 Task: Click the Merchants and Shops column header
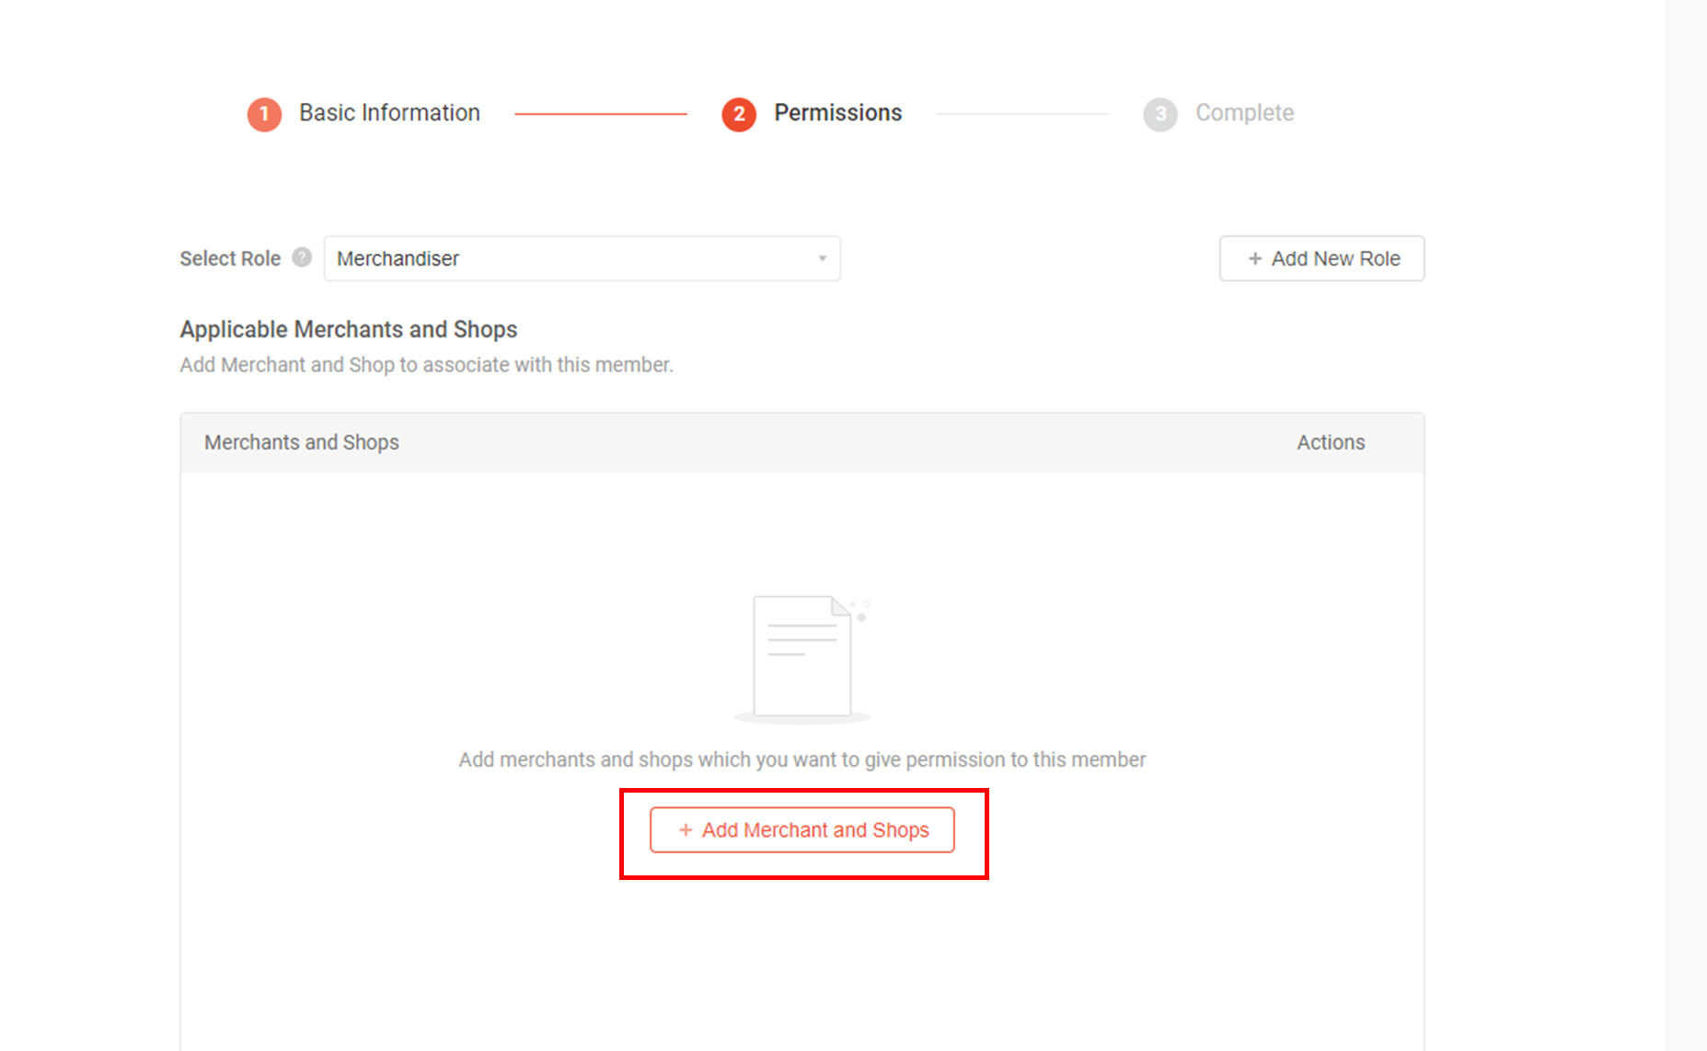[x=302, y=442]
